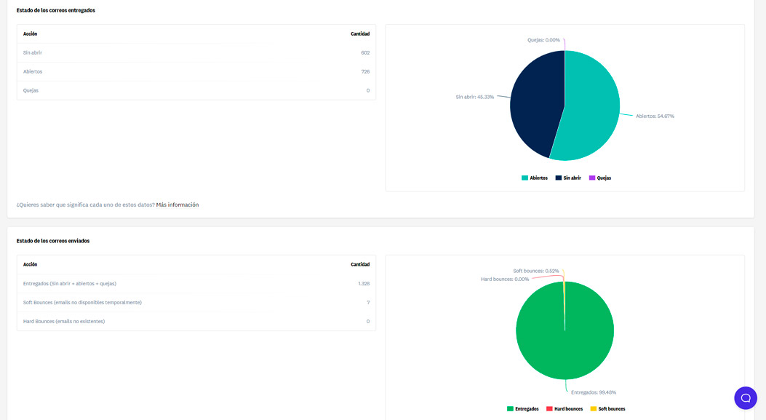Click the value 726 in the table
The width and height of the screenshot is (766, 420).
pyautogui.click(x=365, y=71)
